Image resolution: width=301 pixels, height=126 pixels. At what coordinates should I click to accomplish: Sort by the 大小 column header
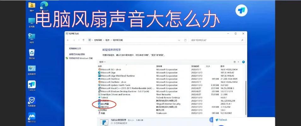click(x=208, y=66)
